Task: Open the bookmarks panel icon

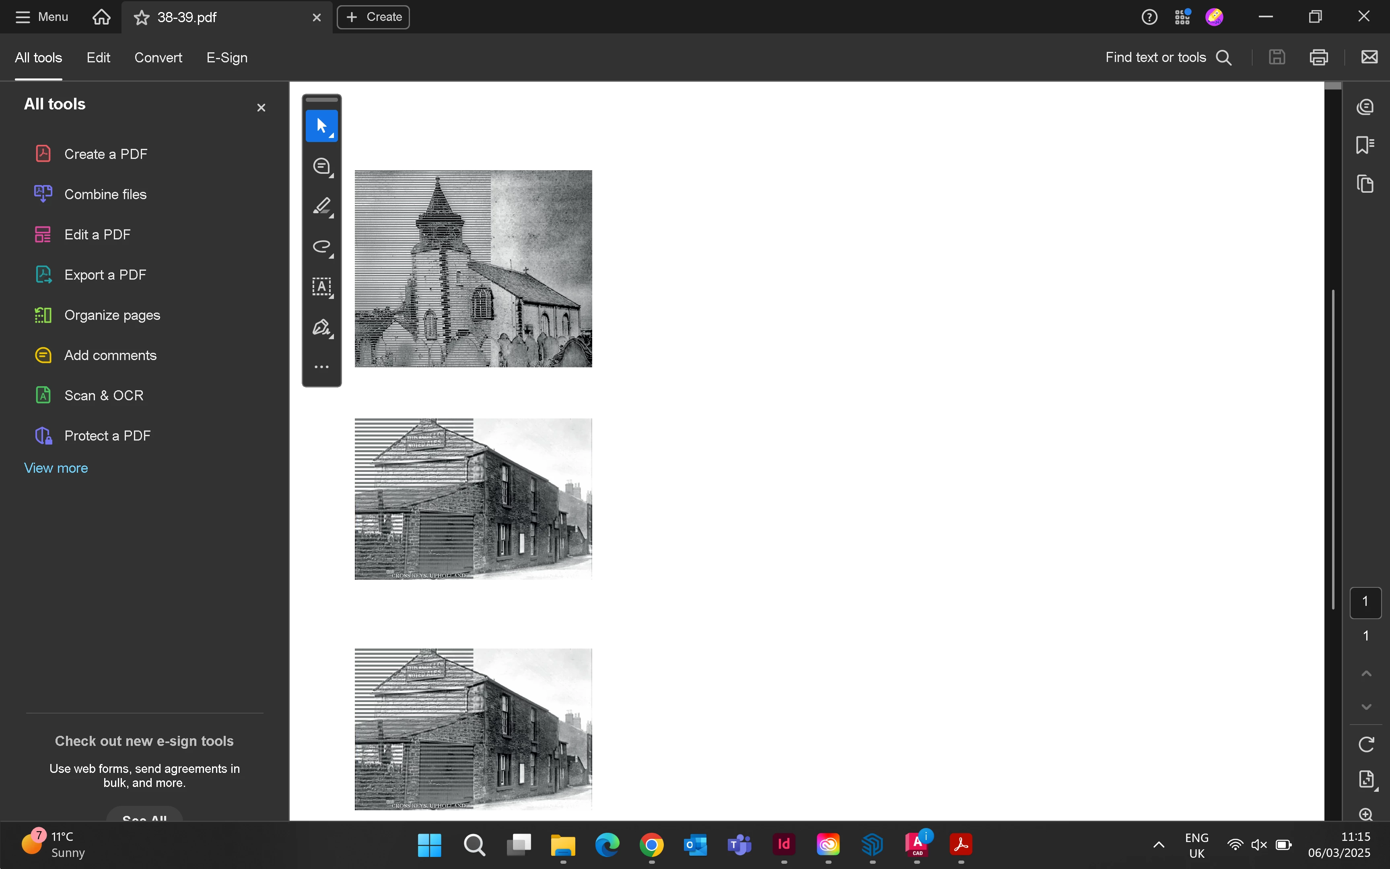Action: tap(1365, 145)
